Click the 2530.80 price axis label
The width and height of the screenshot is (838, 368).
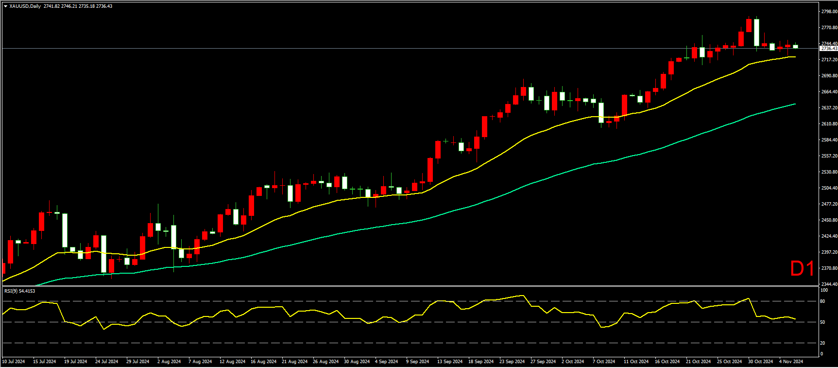(x=829, y=172)
